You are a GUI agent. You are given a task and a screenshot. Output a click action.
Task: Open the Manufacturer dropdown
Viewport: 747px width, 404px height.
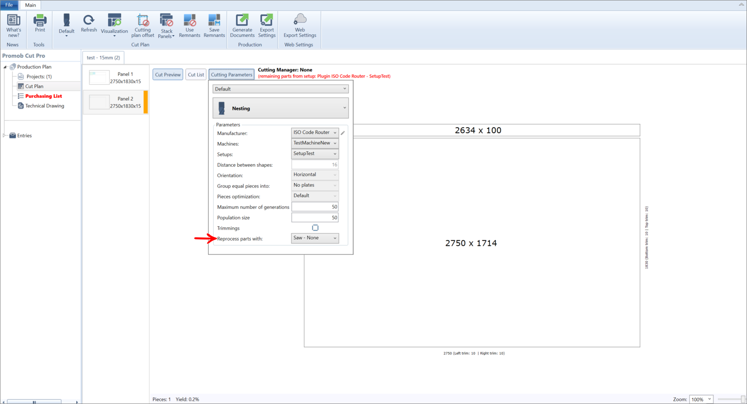click(x=315, y=132)
